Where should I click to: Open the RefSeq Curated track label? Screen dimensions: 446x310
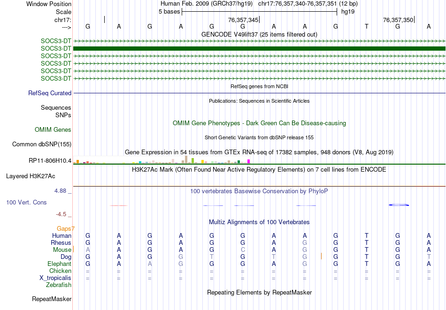point(50,93)
